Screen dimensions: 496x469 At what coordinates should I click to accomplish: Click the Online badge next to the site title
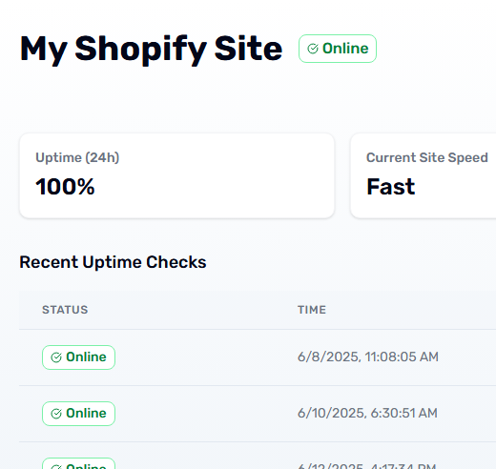click(x=338, y=49)
